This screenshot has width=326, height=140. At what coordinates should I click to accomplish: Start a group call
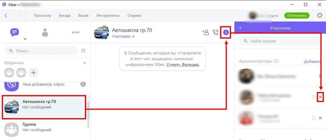click(216, 32)
